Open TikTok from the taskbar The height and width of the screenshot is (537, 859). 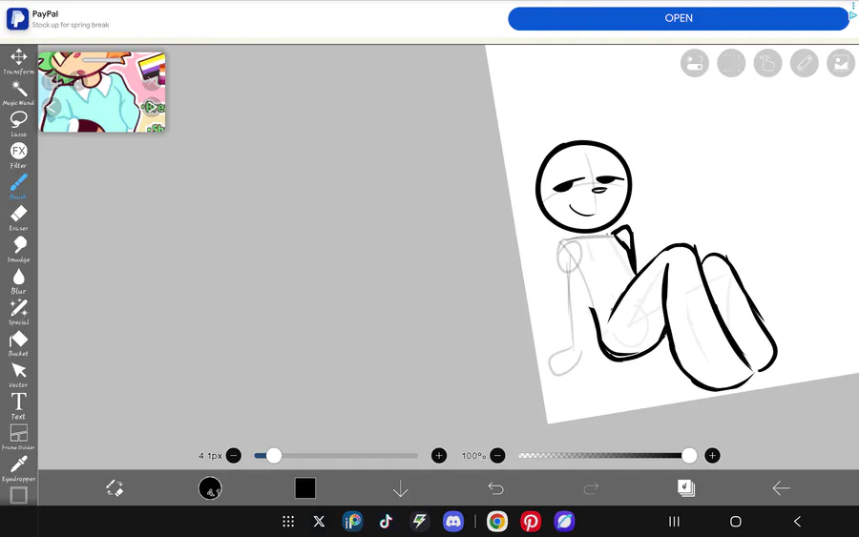386,521
